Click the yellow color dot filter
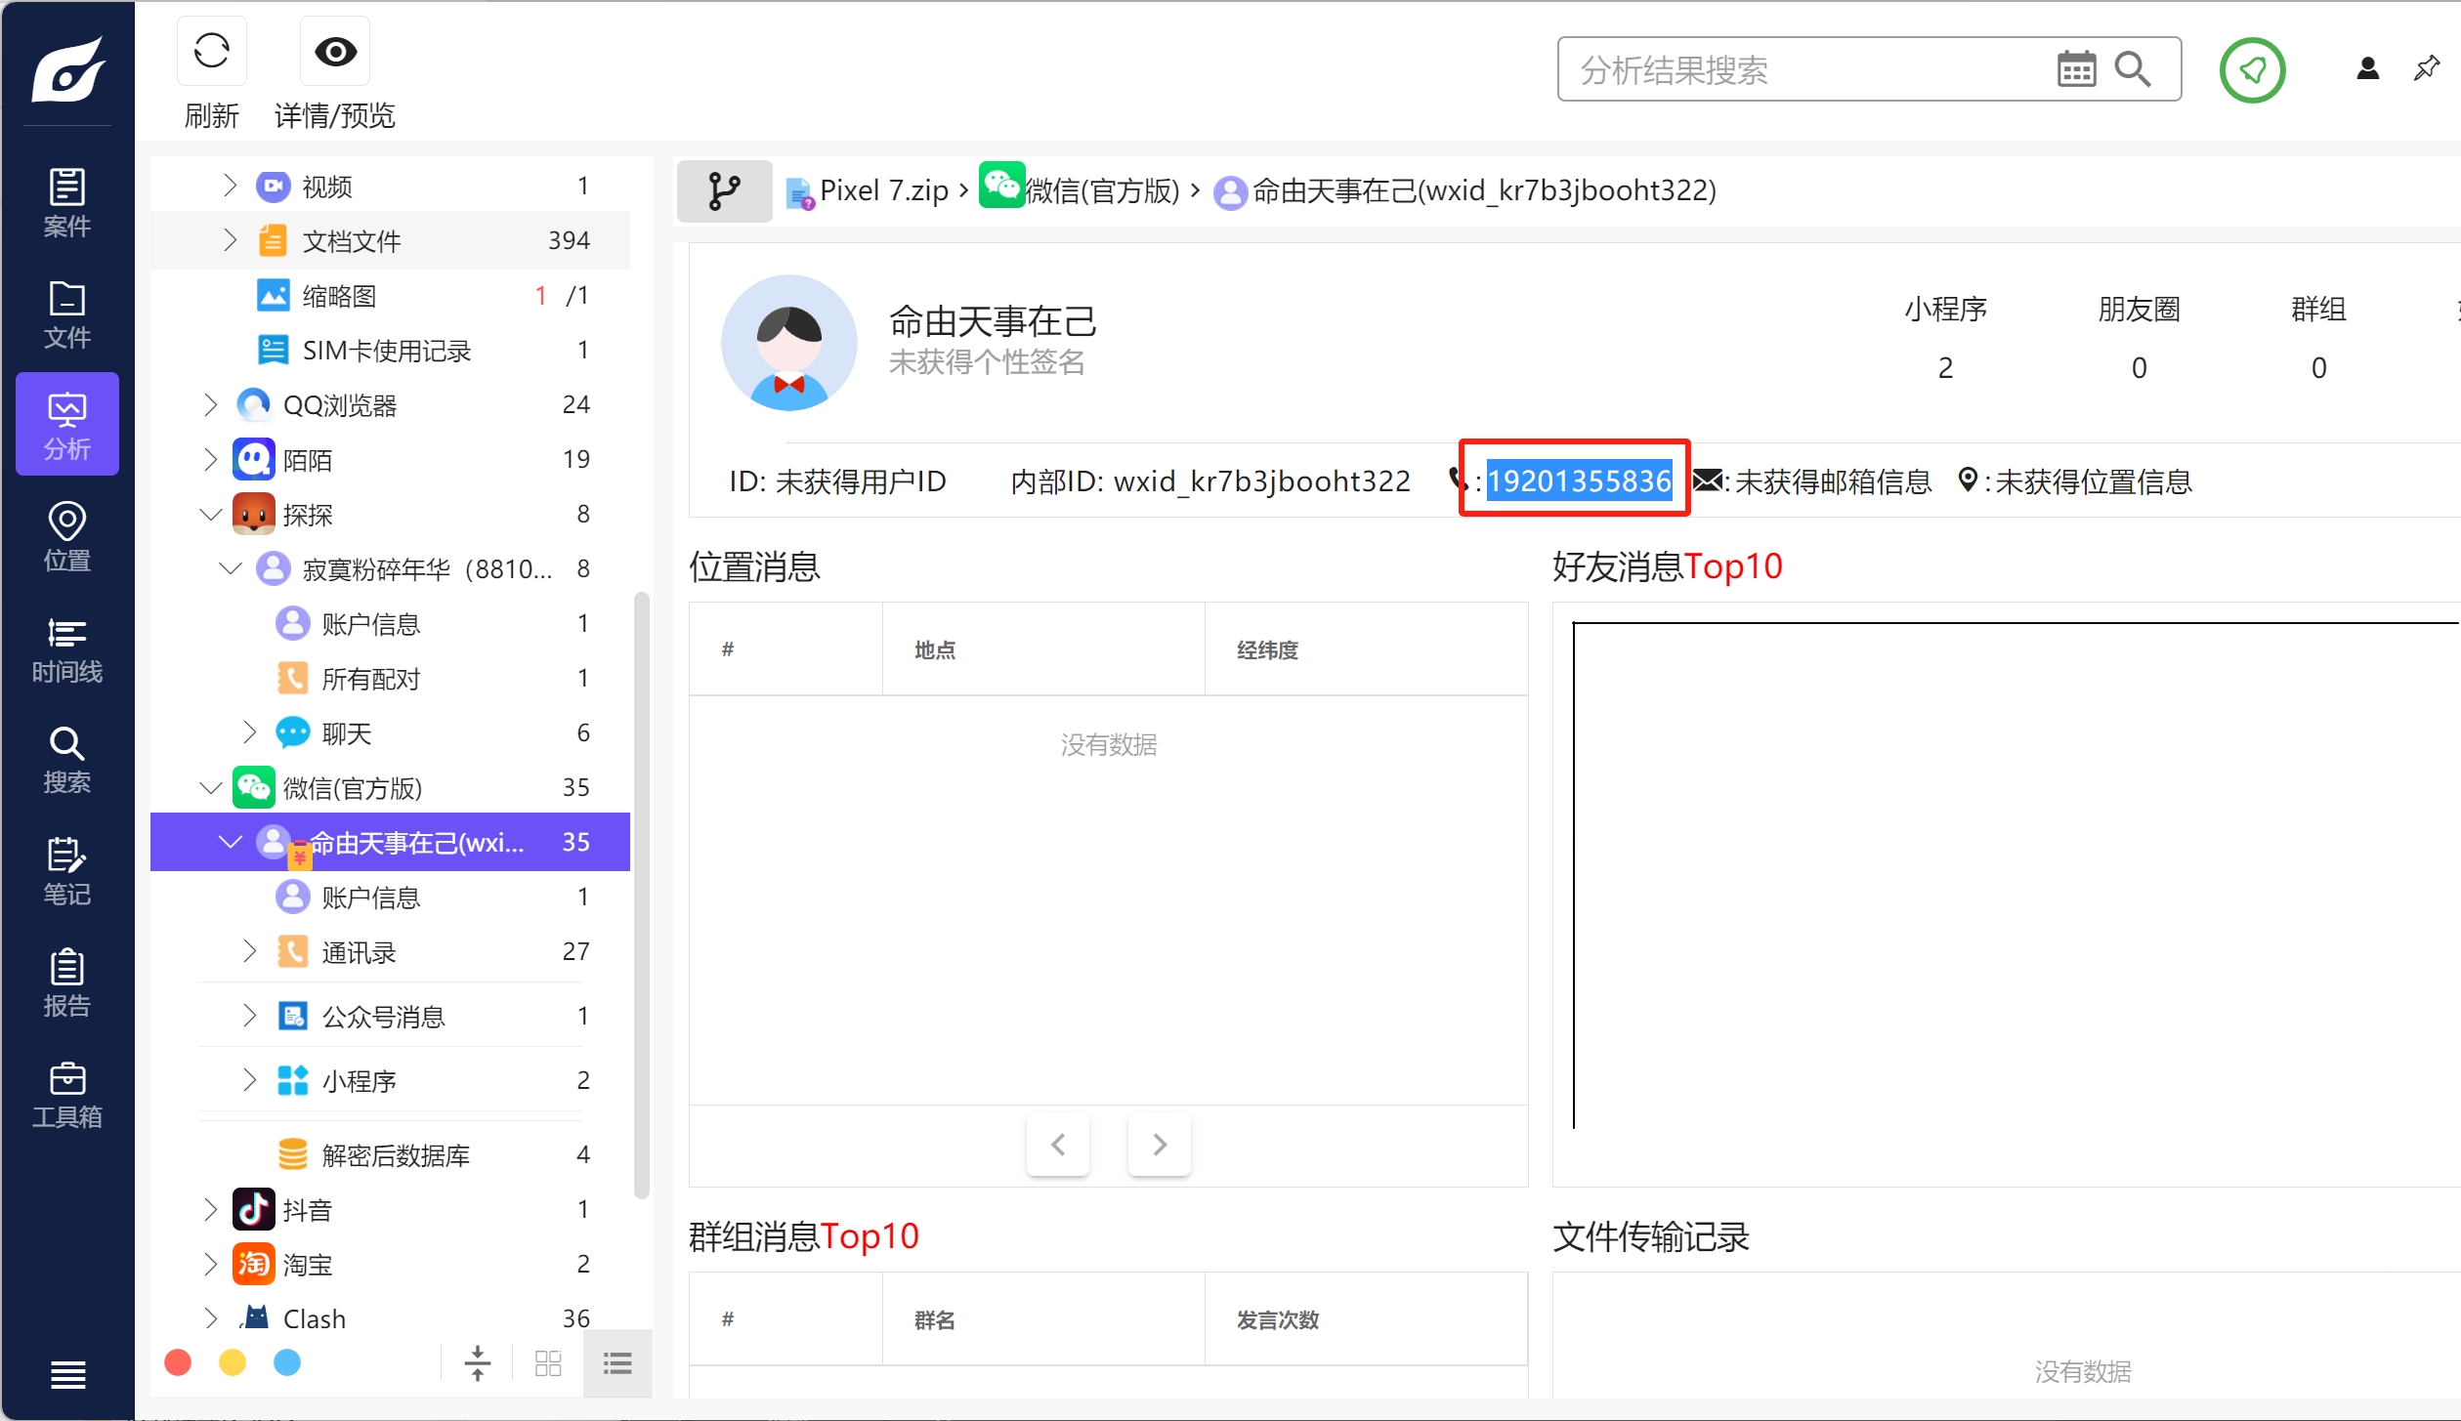The width and height of the screenshot is (2461, 1421). (x=233, y=1362)
